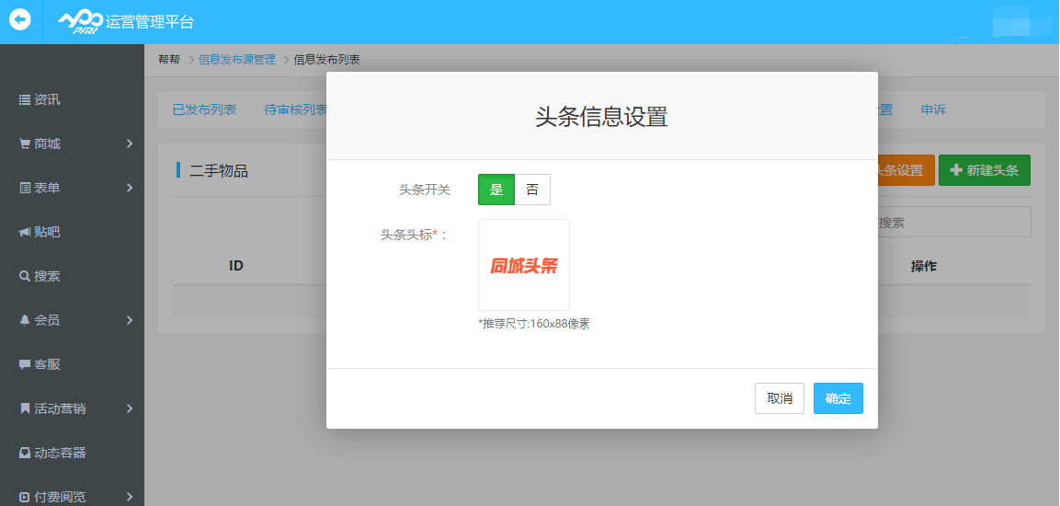Open 客服 chat sidebar item
This screenshot has width=1060, height=506.
click(x=46, y=364)
